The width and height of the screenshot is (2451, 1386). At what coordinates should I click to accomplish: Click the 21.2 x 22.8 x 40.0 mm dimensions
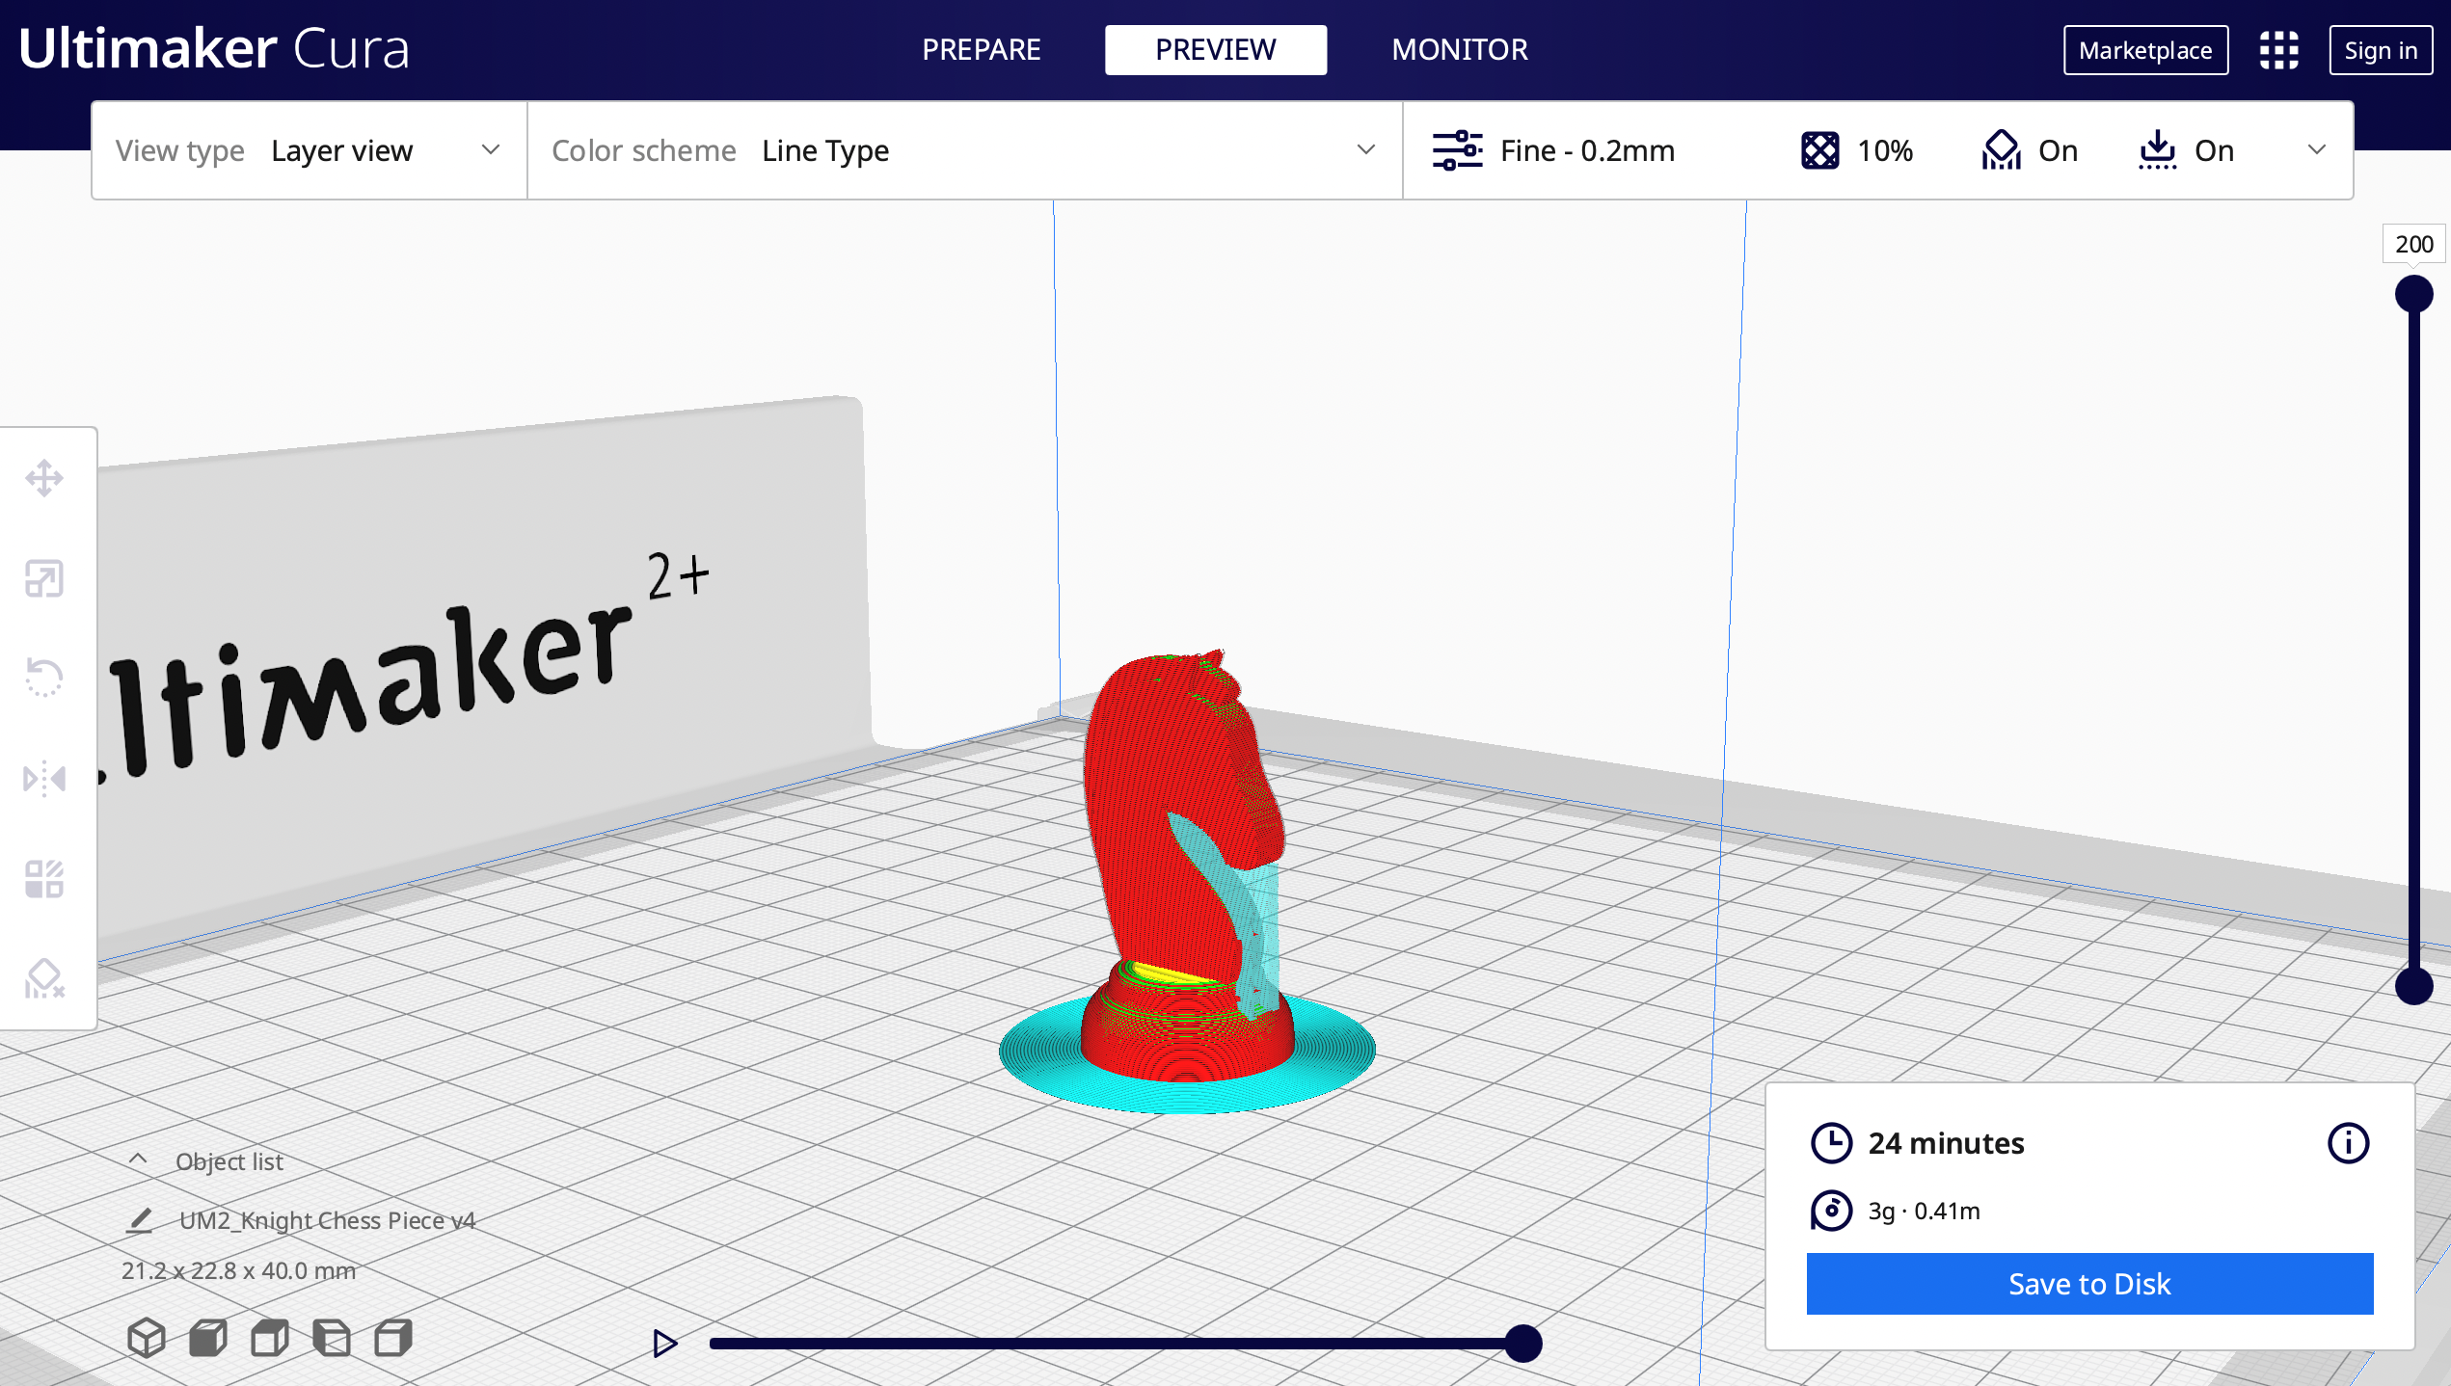click(238, 1270)
